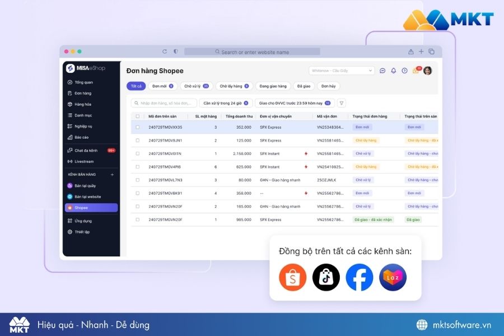The width and height of the screenshot is (504, 336).
Task: Open the Whitanow - Cầu Giấy store dropdown
Action: point(342,70)
